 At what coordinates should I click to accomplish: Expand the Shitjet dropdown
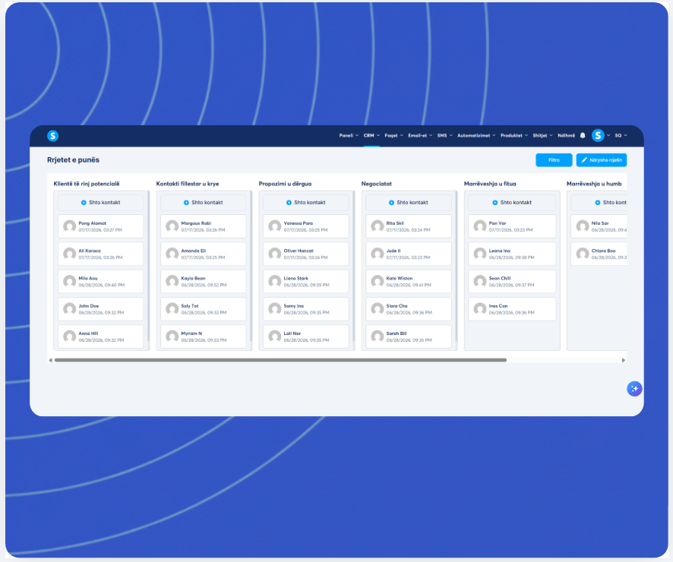click(x=543, y=136)
